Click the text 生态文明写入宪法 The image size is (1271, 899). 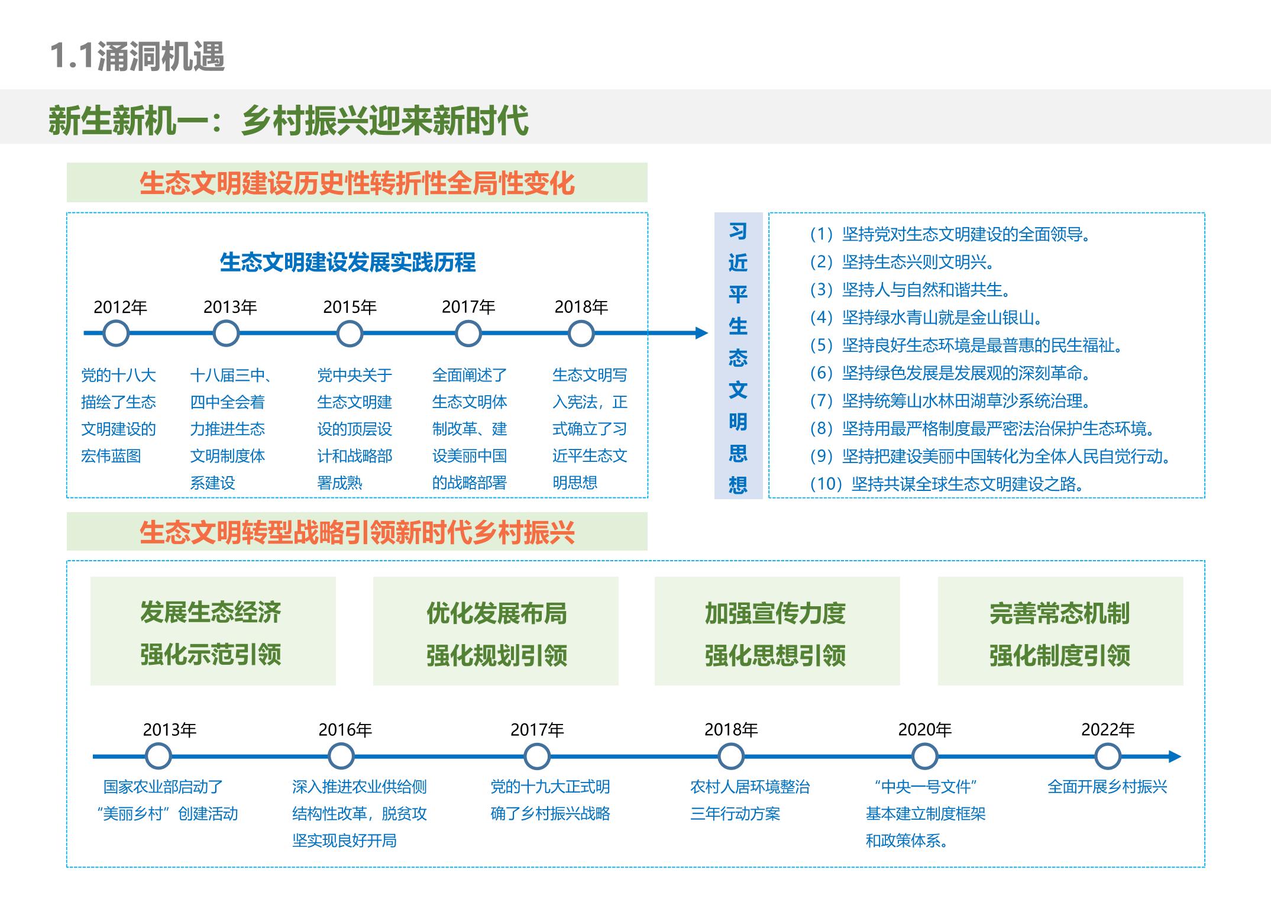590,429
